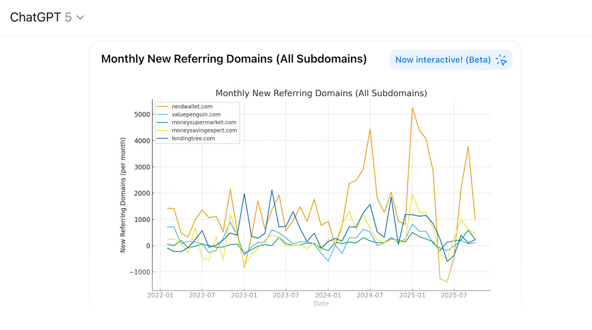The height and width of the screenshot is (330, 592).
Task: Click the Date axis label
Action: point(321,304)
